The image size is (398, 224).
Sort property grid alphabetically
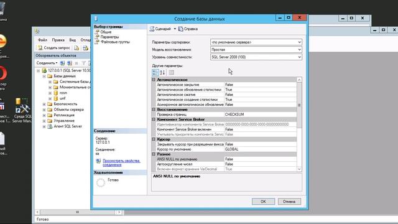[162, 73]
